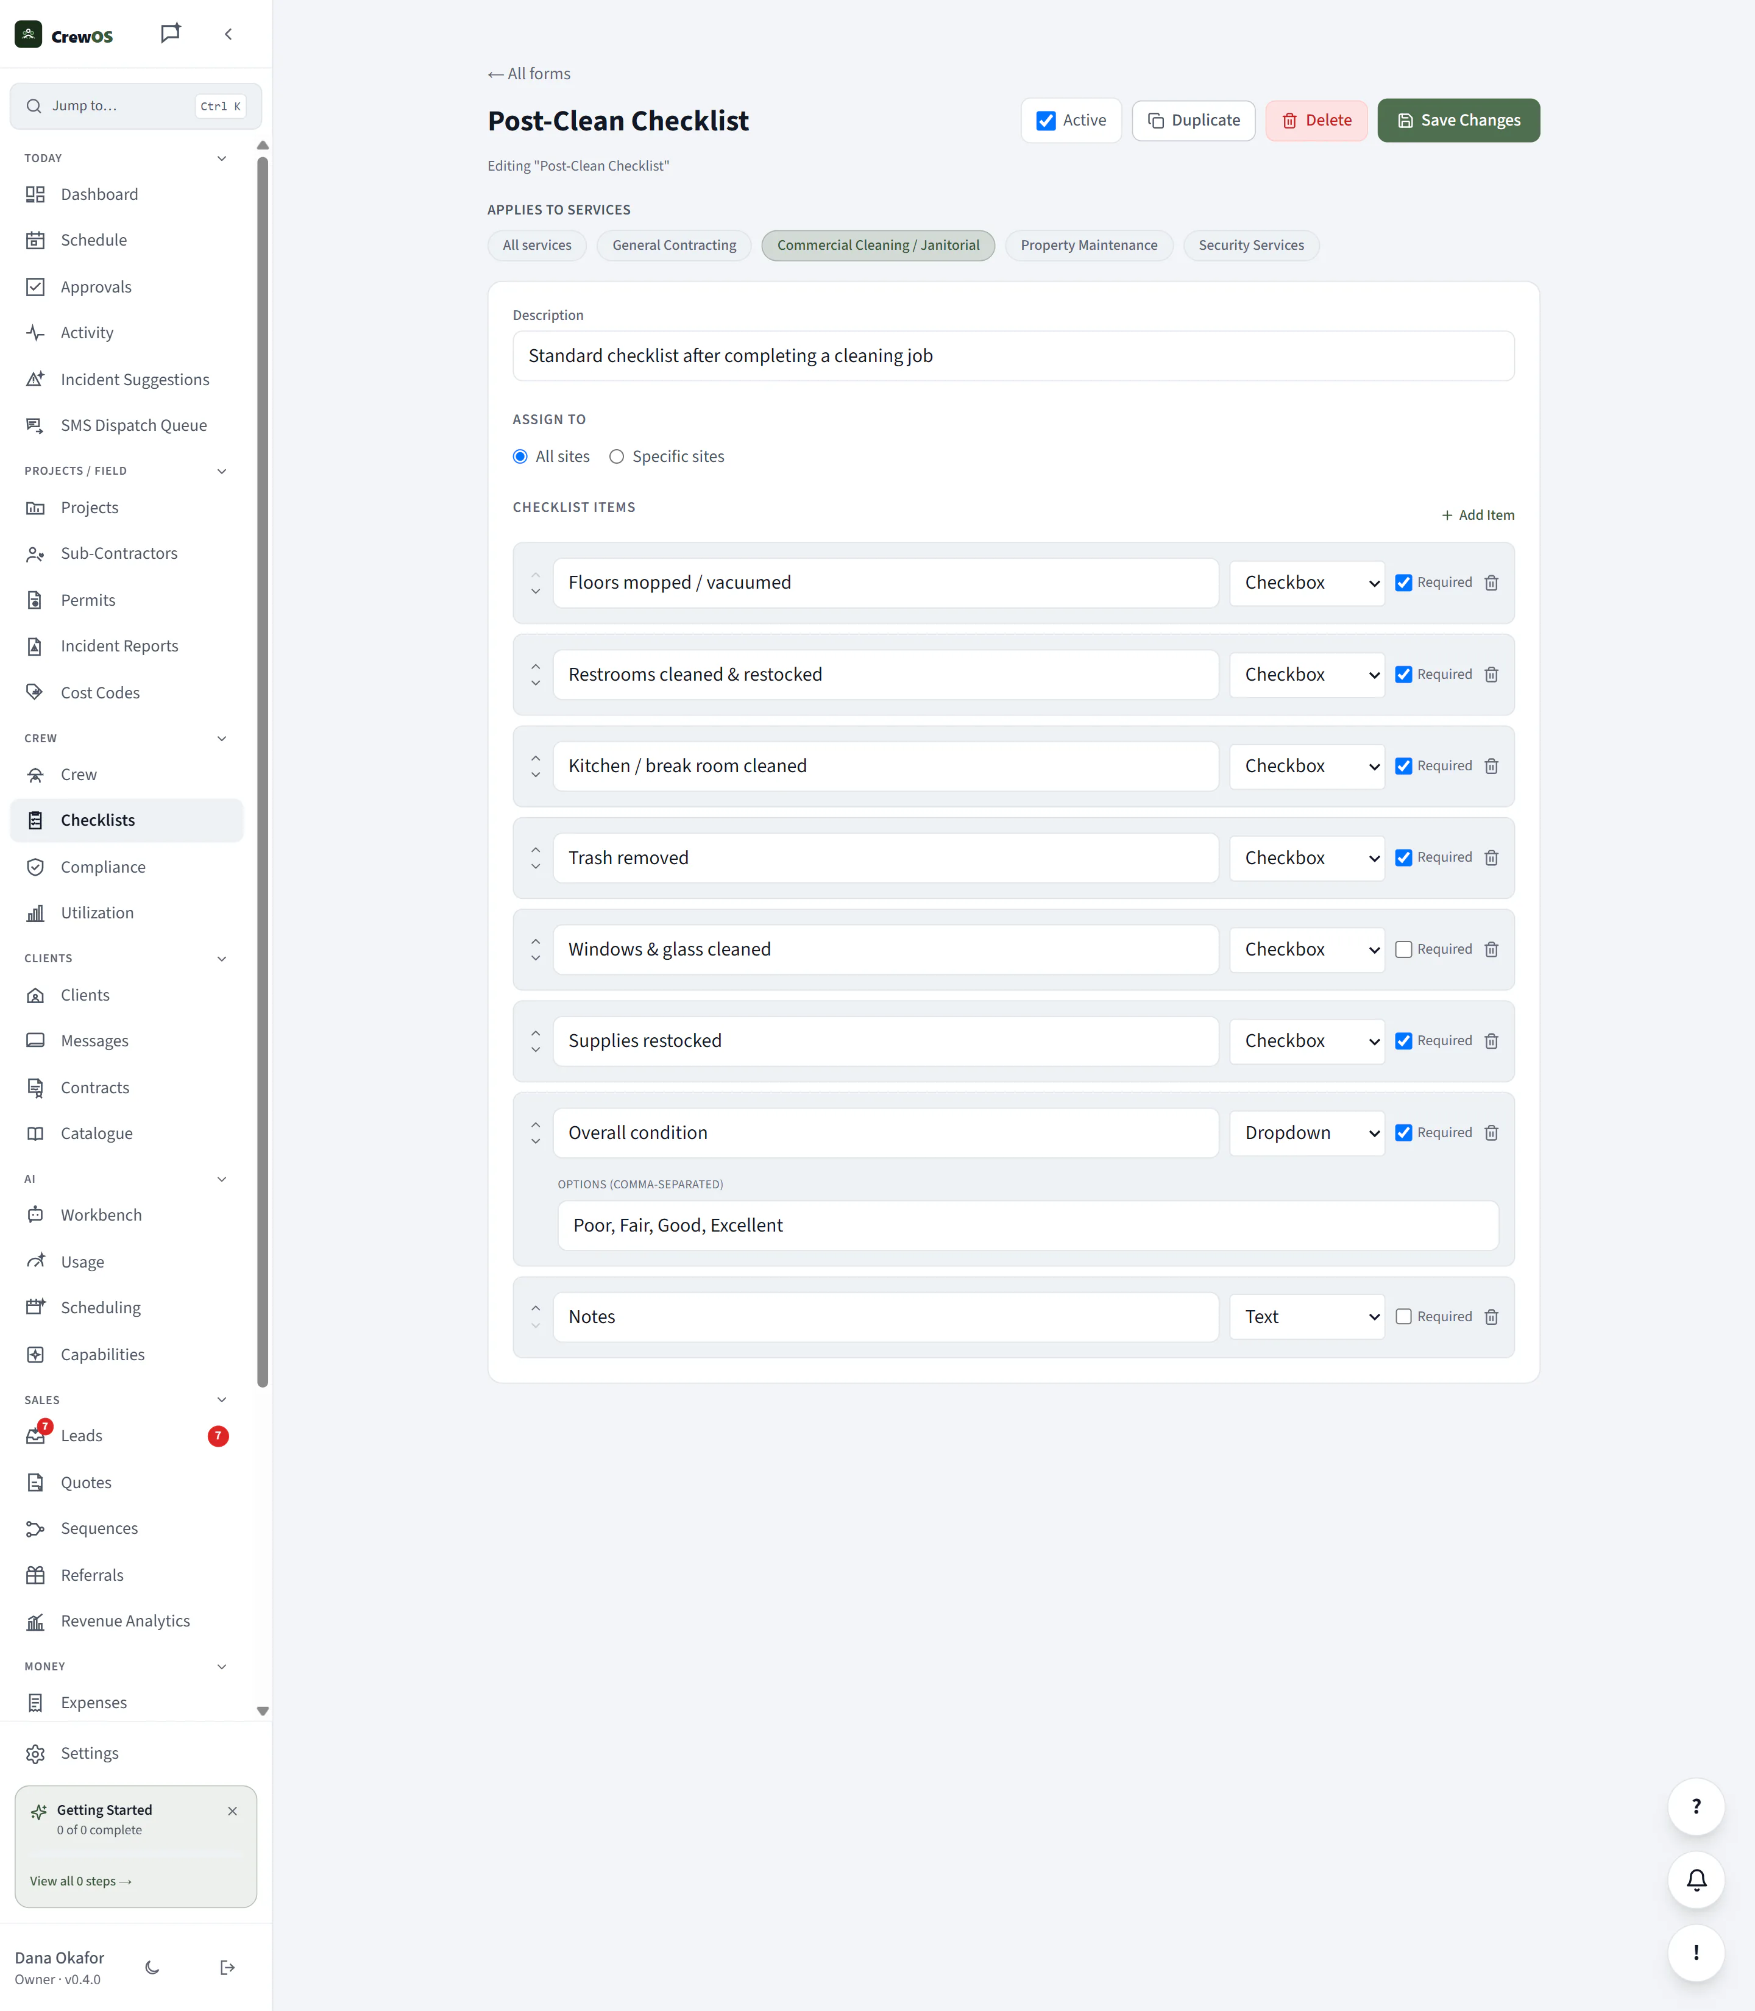The image size is (1755, 2011).
Task: Open type dropdown for Supplies restocked
Action: point(1306,1041)
